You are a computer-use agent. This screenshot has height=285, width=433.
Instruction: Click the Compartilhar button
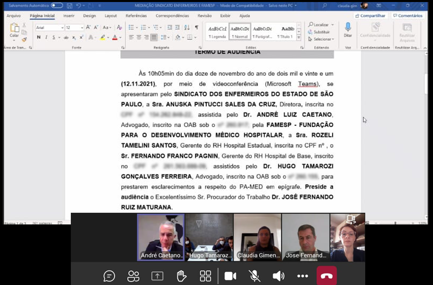pyautogui.click(x=370, y=16)
